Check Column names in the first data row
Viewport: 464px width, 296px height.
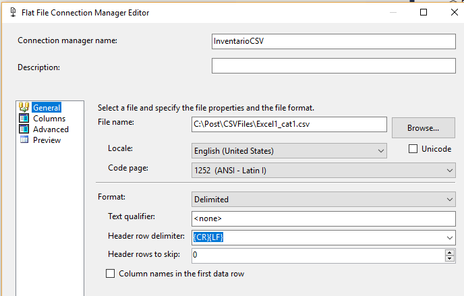pyautogui.click(x=111, y=274)
